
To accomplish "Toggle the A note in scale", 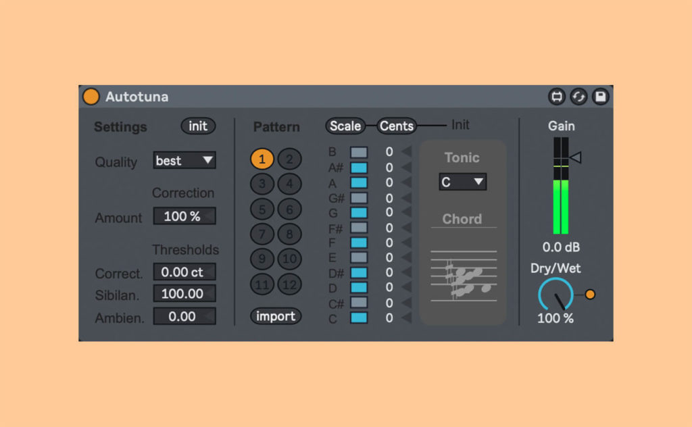I will (x=359, y=182).
